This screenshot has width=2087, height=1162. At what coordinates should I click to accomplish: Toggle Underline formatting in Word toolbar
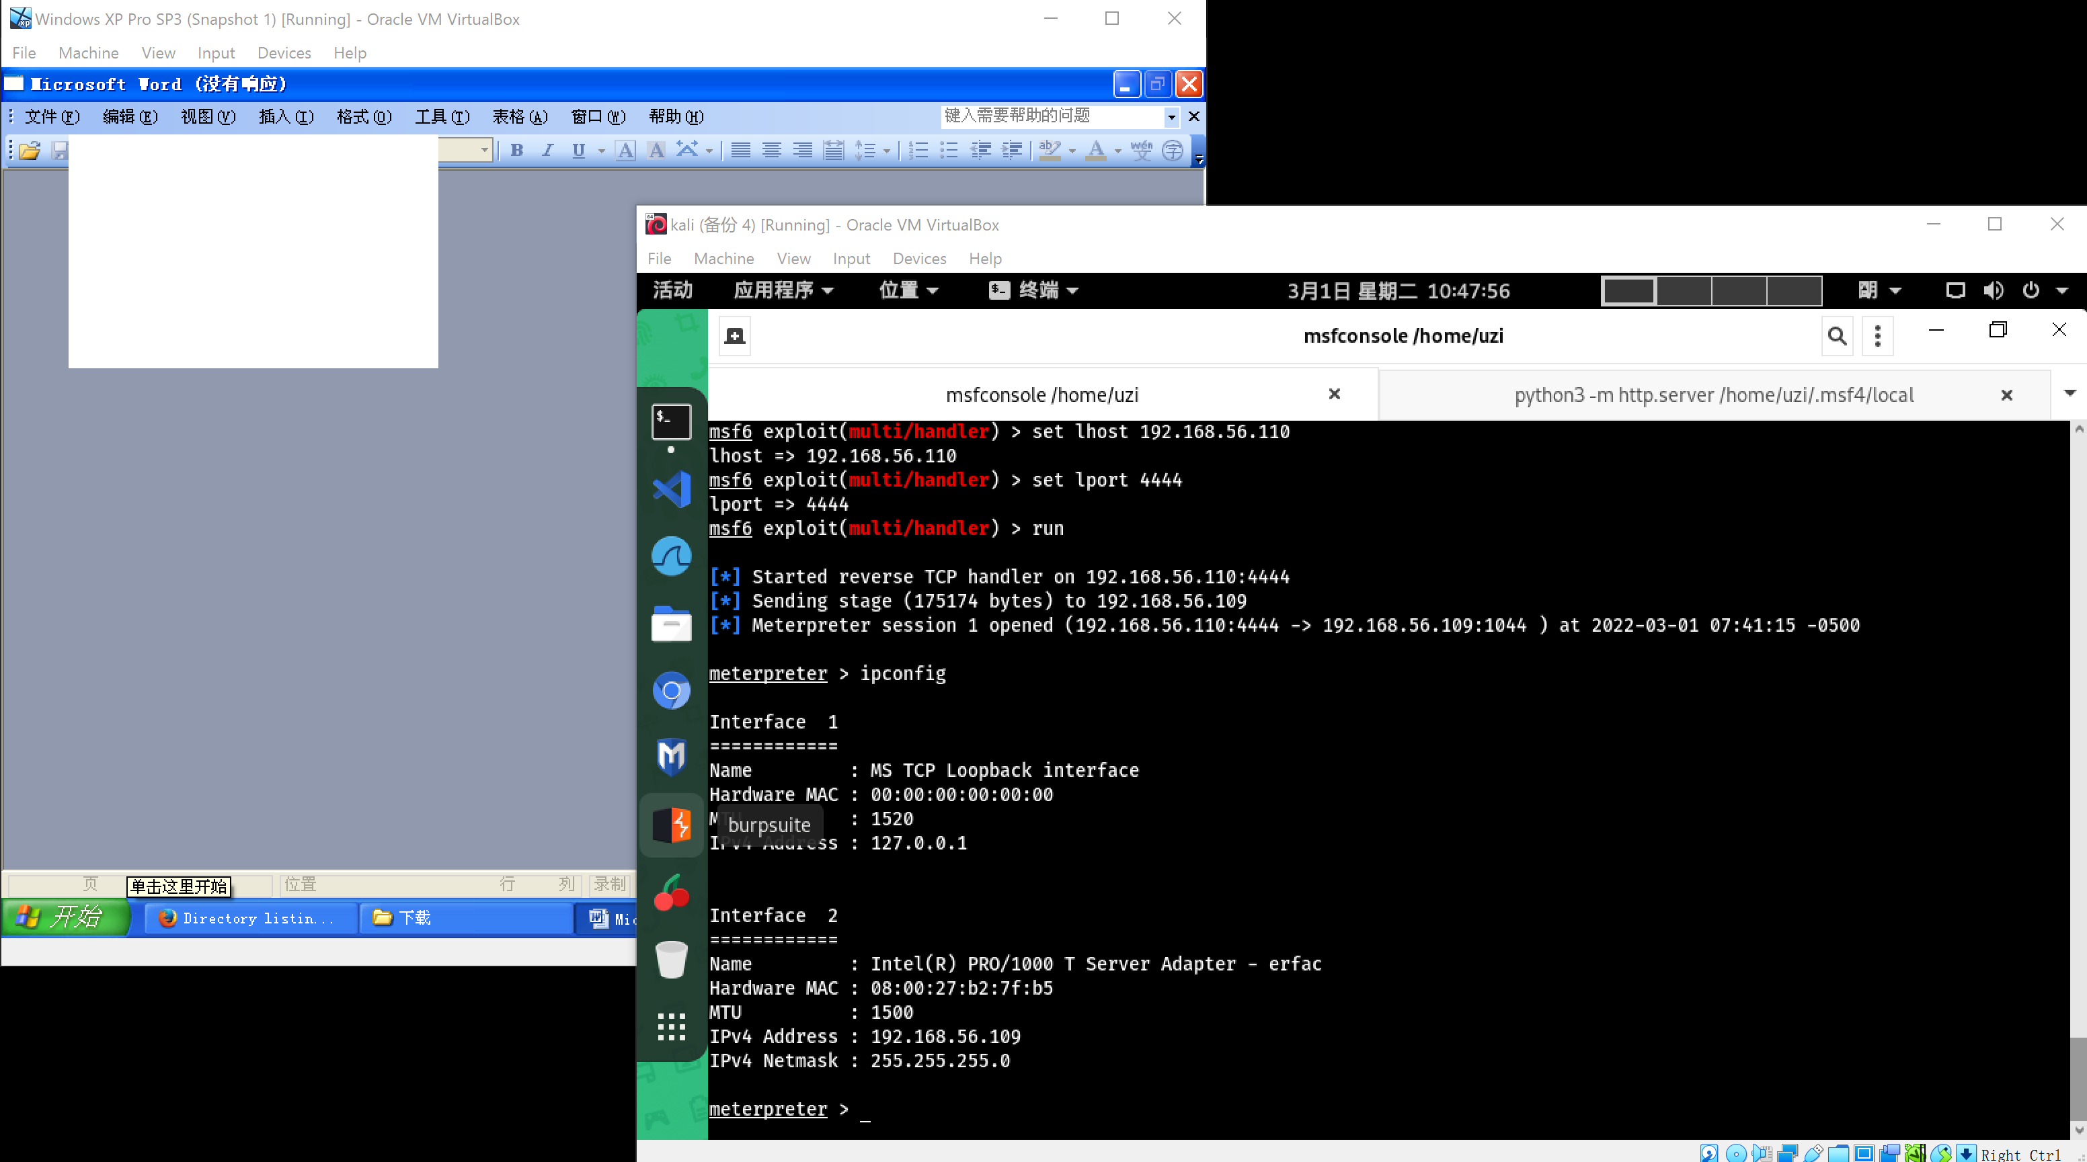tap(578, 151)
